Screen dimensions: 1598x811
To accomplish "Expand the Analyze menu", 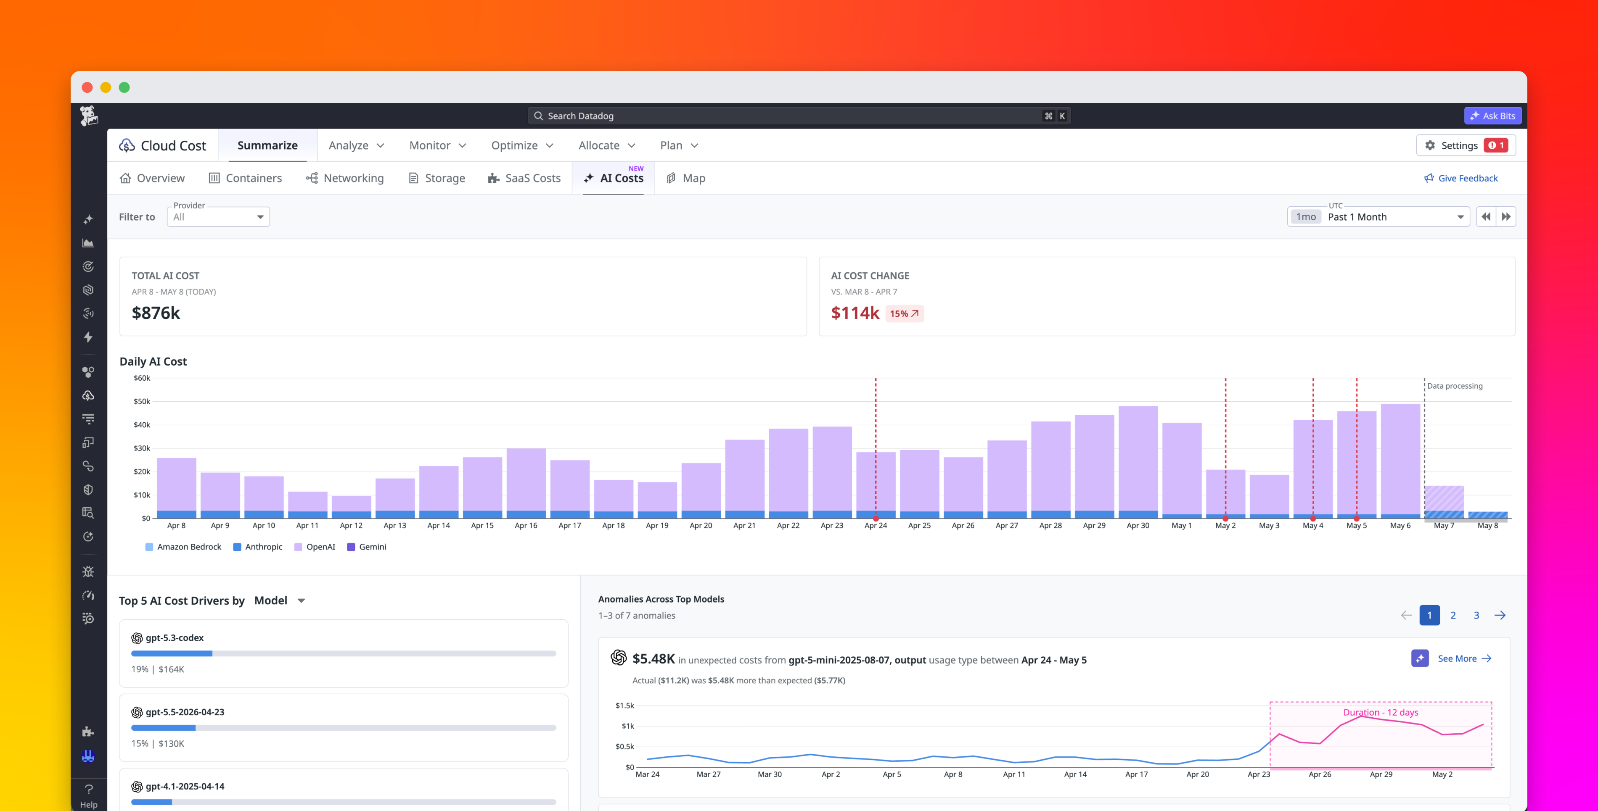I will click(357, 145).
